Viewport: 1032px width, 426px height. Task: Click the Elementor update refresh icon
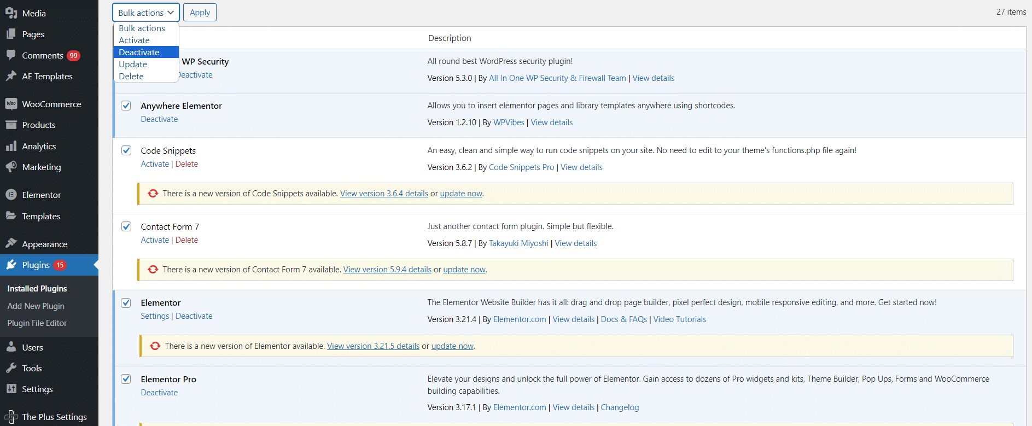(x=155, y=346)
